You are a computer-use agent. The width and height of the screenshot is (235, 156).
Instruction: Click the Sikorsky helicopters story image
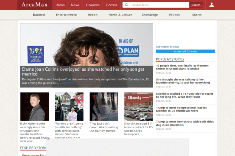pyautogui.click(x=138, y=106)
